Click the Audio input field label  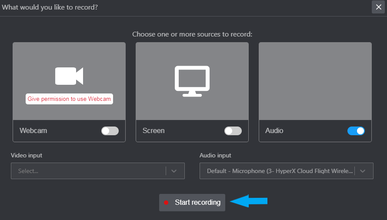tap(215, 155)
